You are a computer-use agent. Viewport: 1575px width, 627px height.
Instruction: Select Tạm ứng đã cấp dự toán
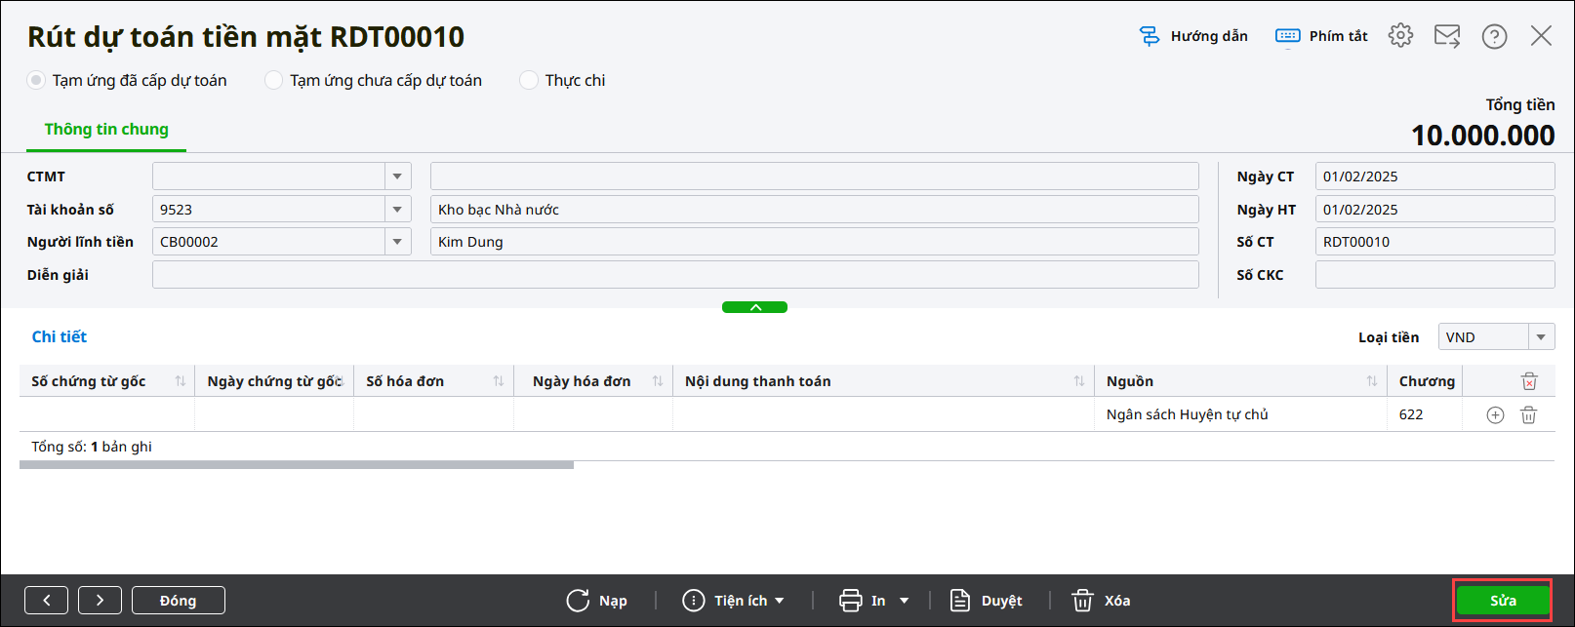pos(127,80)
